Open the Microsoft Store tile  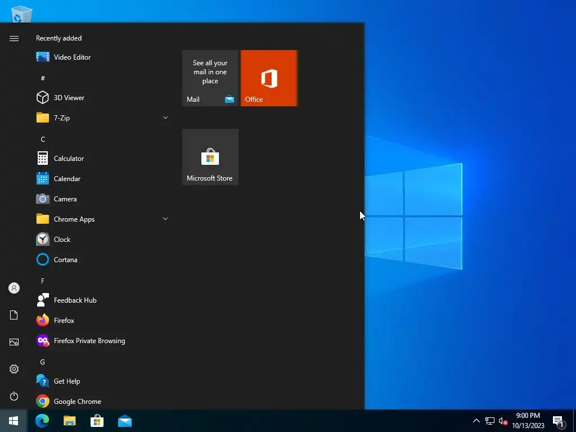(x=210, y=157)
